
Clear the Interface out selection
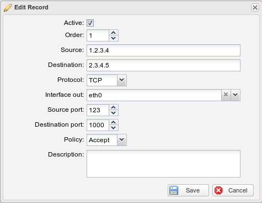(x=226, y=95)
